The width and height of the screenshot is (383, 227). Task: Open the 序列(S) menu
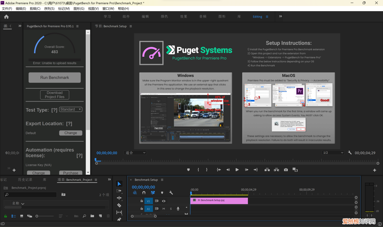point(49,9)
